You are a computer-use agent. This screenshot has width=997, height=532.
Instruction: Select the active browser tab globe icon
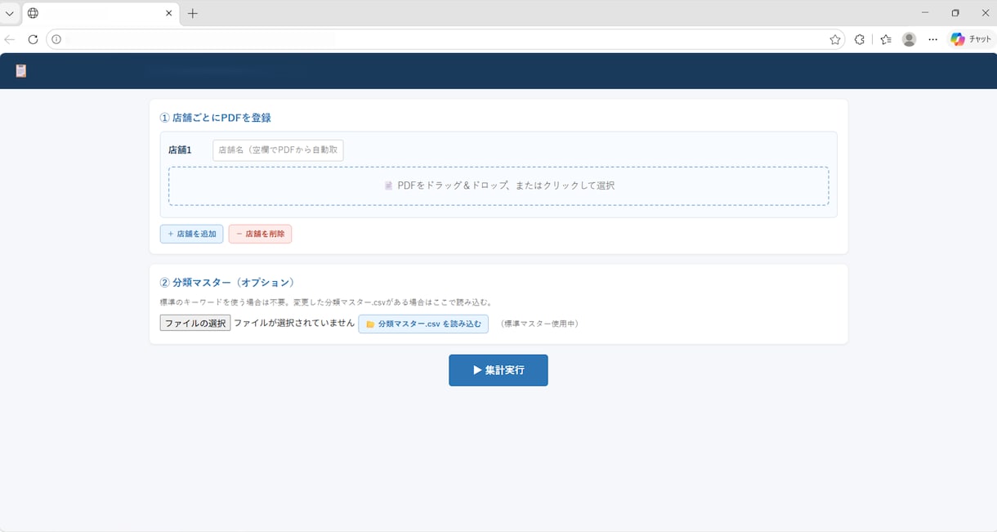pyautogui.click(x=33, y=13)
